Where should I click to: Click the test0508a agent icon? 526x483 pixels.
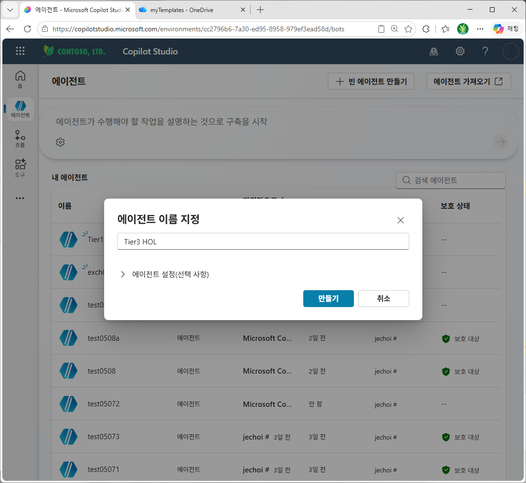click(x=68, y=338)
